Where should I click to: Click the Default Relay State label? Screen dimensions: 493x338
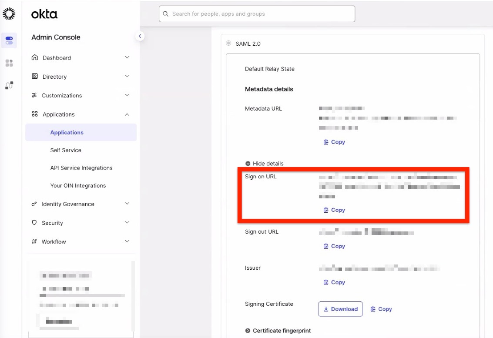pos(270,69)
